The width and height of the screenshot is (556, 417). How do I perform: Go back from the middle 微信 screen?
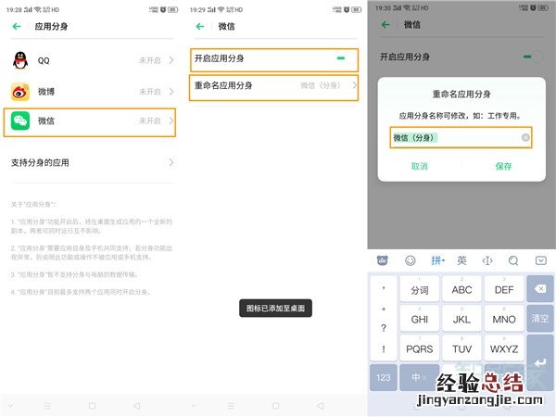pyautogui.click(x=199, y=27)
